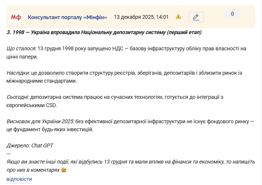262x185 pixels.
Task: Click the pencil edit icon
Action: pos(196,17)
